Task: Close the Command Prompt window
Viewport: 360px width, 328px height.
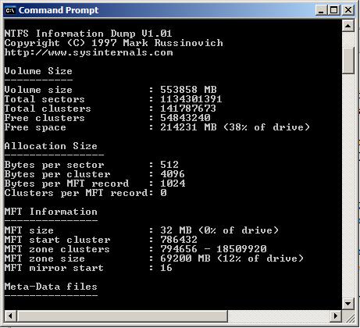Action: (348, 10)
